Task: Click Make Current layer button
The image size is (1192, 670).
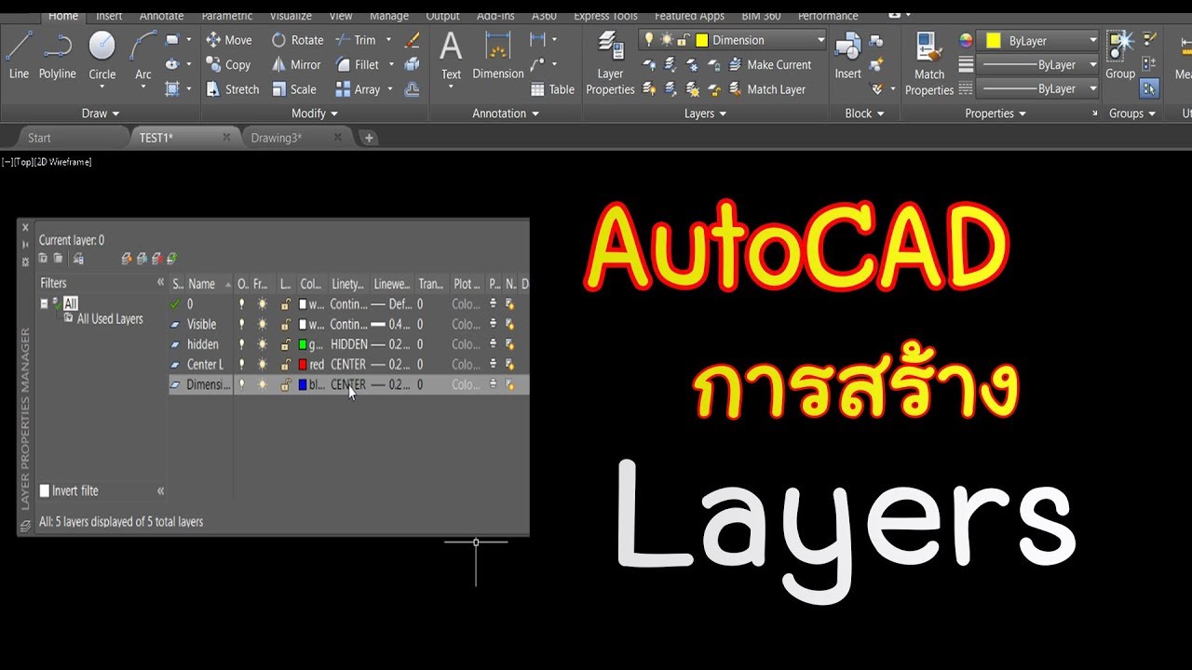Action: pos(769,65)
